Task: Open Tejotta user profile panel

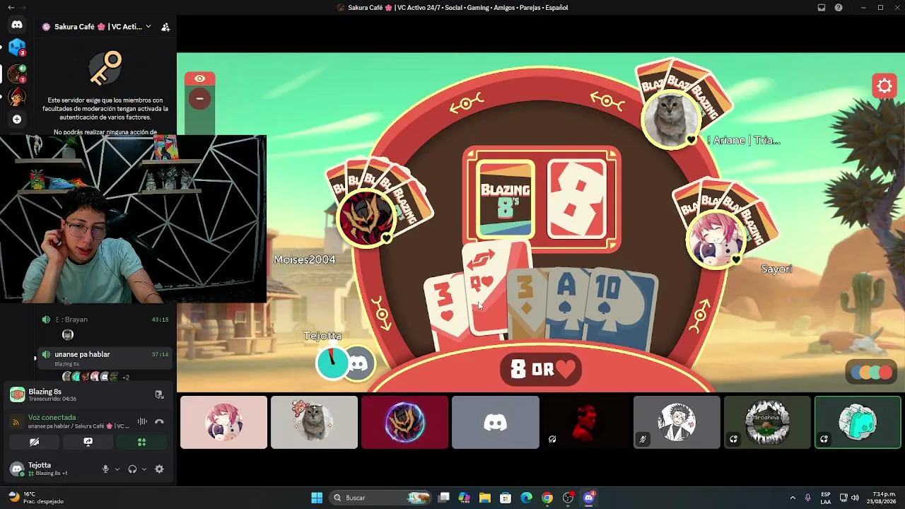Action: click(x=49, y=469)
